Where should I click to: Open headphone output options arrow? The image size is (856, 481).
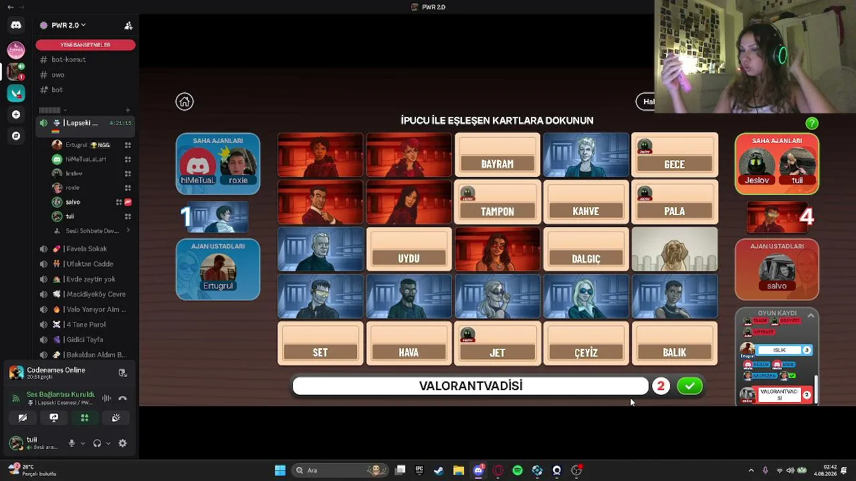109,443
